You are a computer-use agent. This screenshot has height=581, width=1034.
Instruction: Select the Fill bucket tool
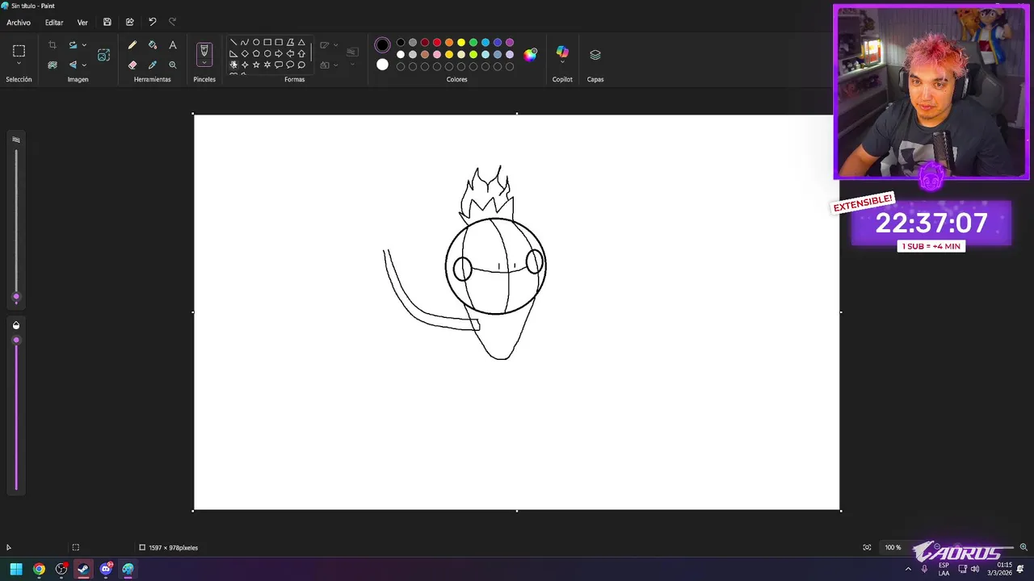pos(153,45)
